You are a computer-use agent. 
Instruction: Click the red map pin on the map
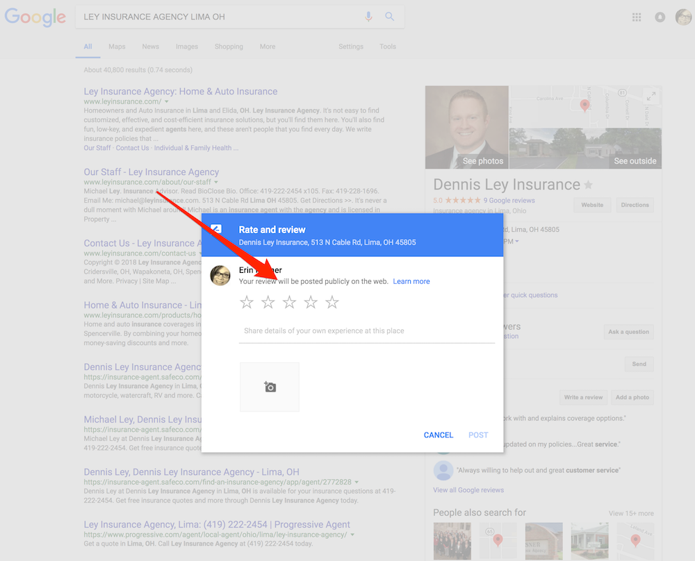point(584,106)
